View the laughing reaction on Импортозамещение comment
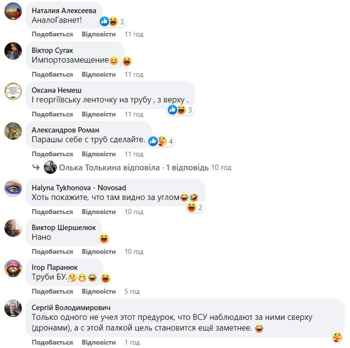 pyautogui.click(x=127, y=61)
